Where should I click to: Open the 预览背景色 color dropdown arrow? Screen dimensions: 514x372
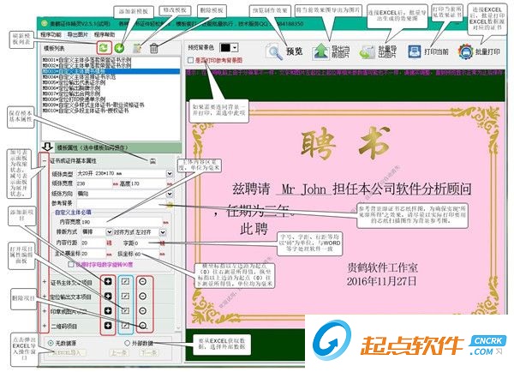235,48
